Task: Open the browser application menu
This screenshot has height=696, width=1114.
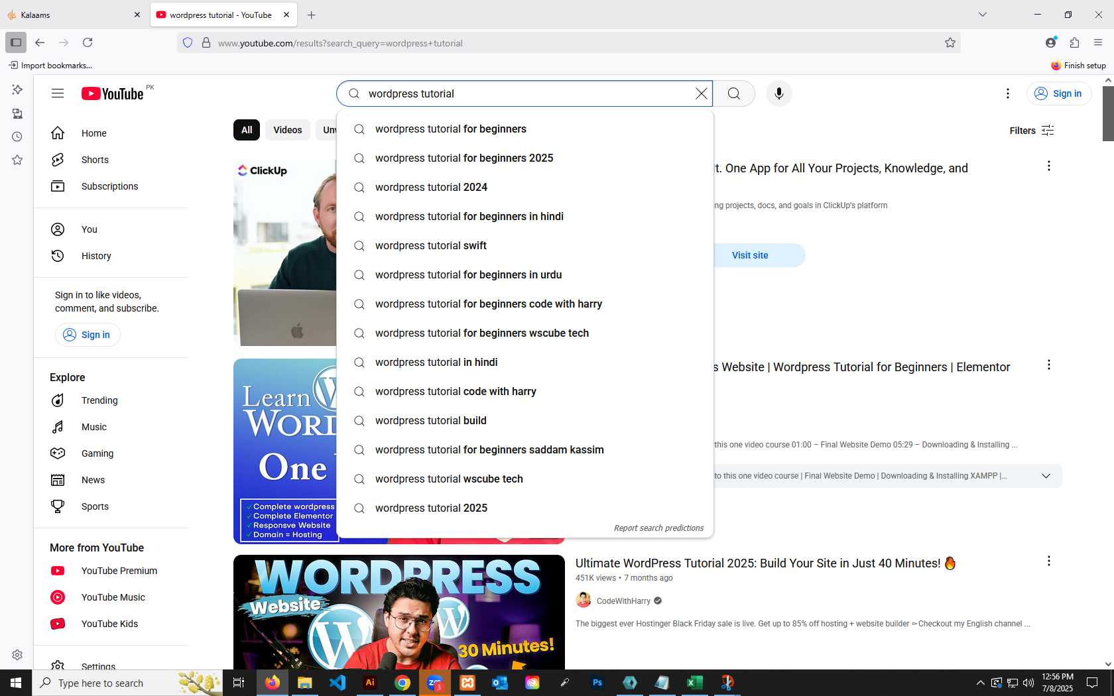Action: coord(1098,43)
